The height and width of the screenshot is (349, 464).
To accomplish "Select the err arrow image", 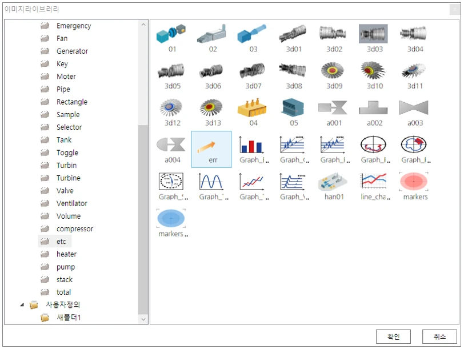I will (x=211, y=149).
